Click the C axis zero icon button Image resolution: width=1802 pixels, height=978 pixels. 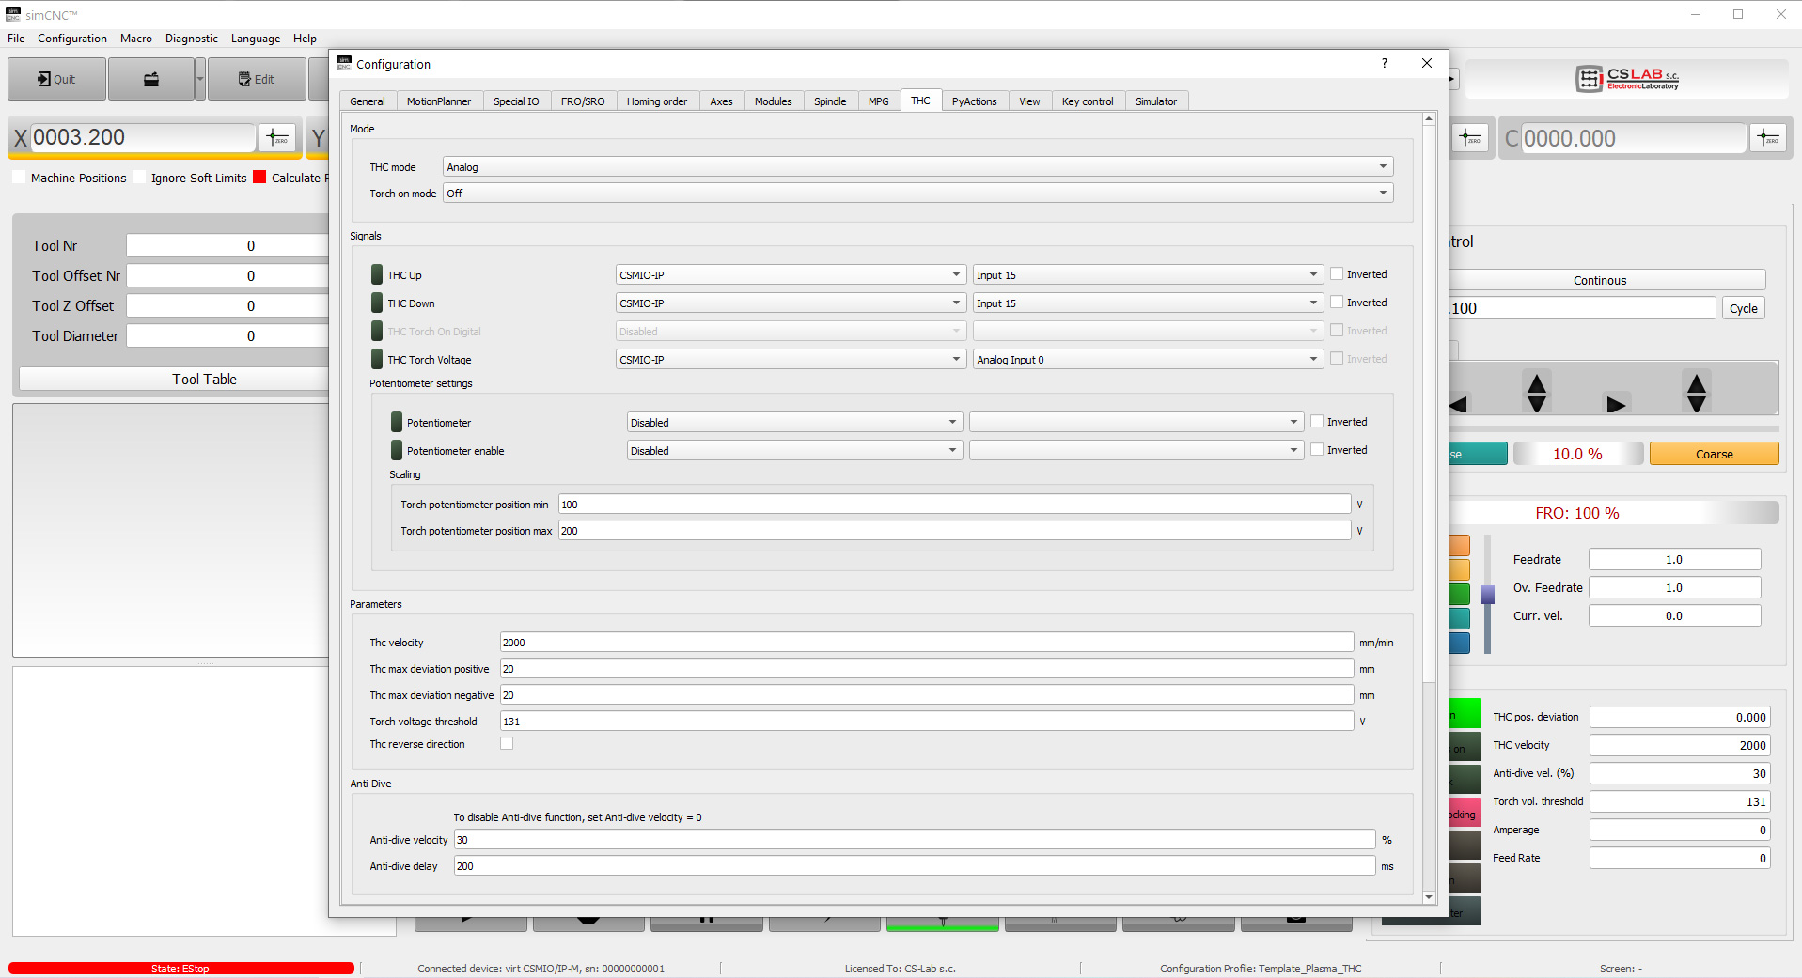tap(1768, 138)
